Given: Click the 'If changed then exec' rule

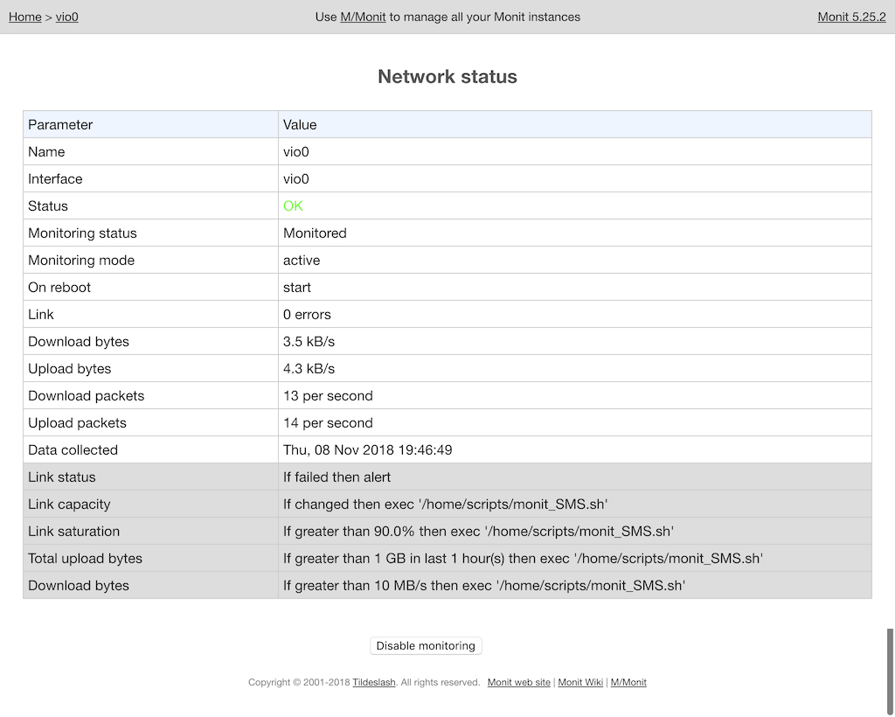Looking at the screenshot, I should pos(445,504).
